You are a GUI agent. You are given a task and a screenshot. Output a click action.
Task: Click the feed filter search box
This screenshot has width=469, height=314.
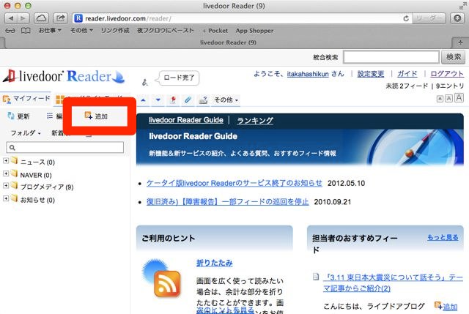click(x=65, y=147)
